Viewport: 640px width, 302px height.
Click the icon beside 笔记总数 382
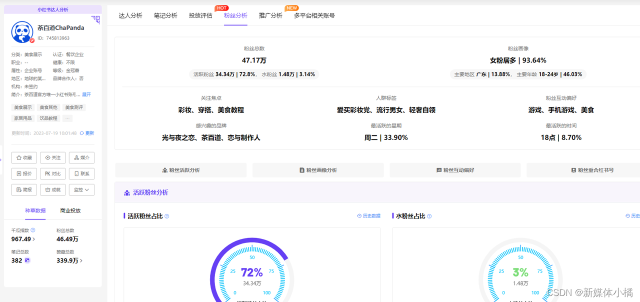[x=27, y=260]
